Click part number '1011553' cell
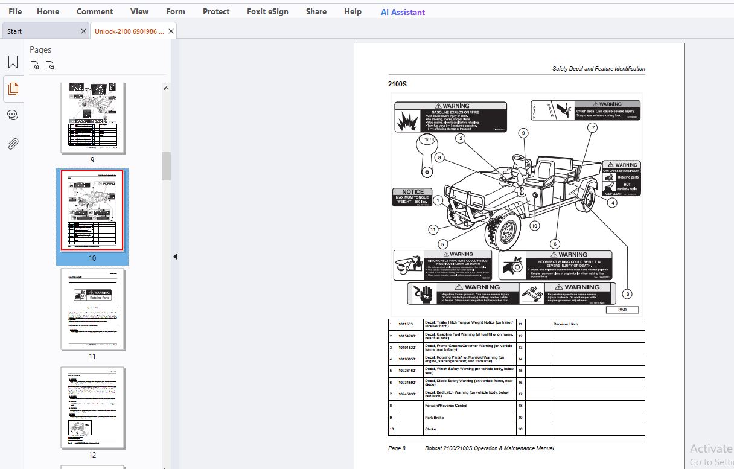This screenshot has height=469, width=734. click(410, 324)
